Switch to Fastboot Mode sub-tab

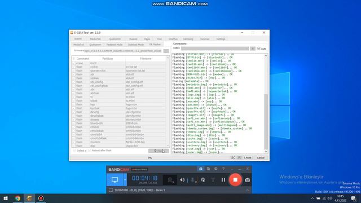(115, 45)
